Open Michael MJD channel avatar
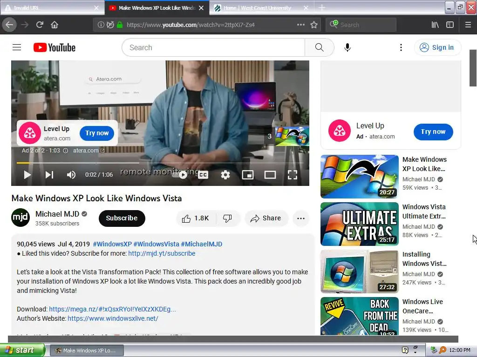This screenshot has width=477, height=357. pyautogui.click(x=20, y=218)
